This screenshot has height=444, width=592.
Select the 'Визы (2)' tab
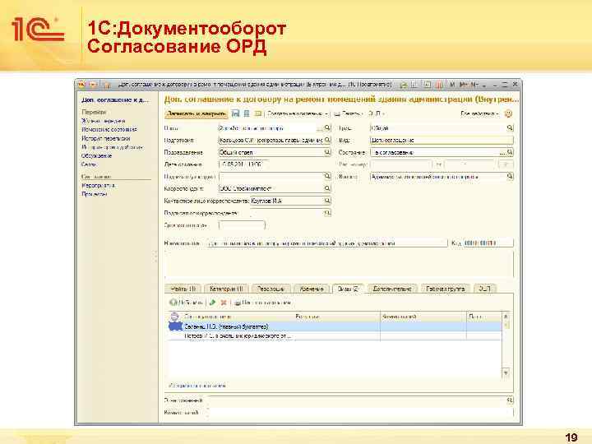click(x=348, y=289)
